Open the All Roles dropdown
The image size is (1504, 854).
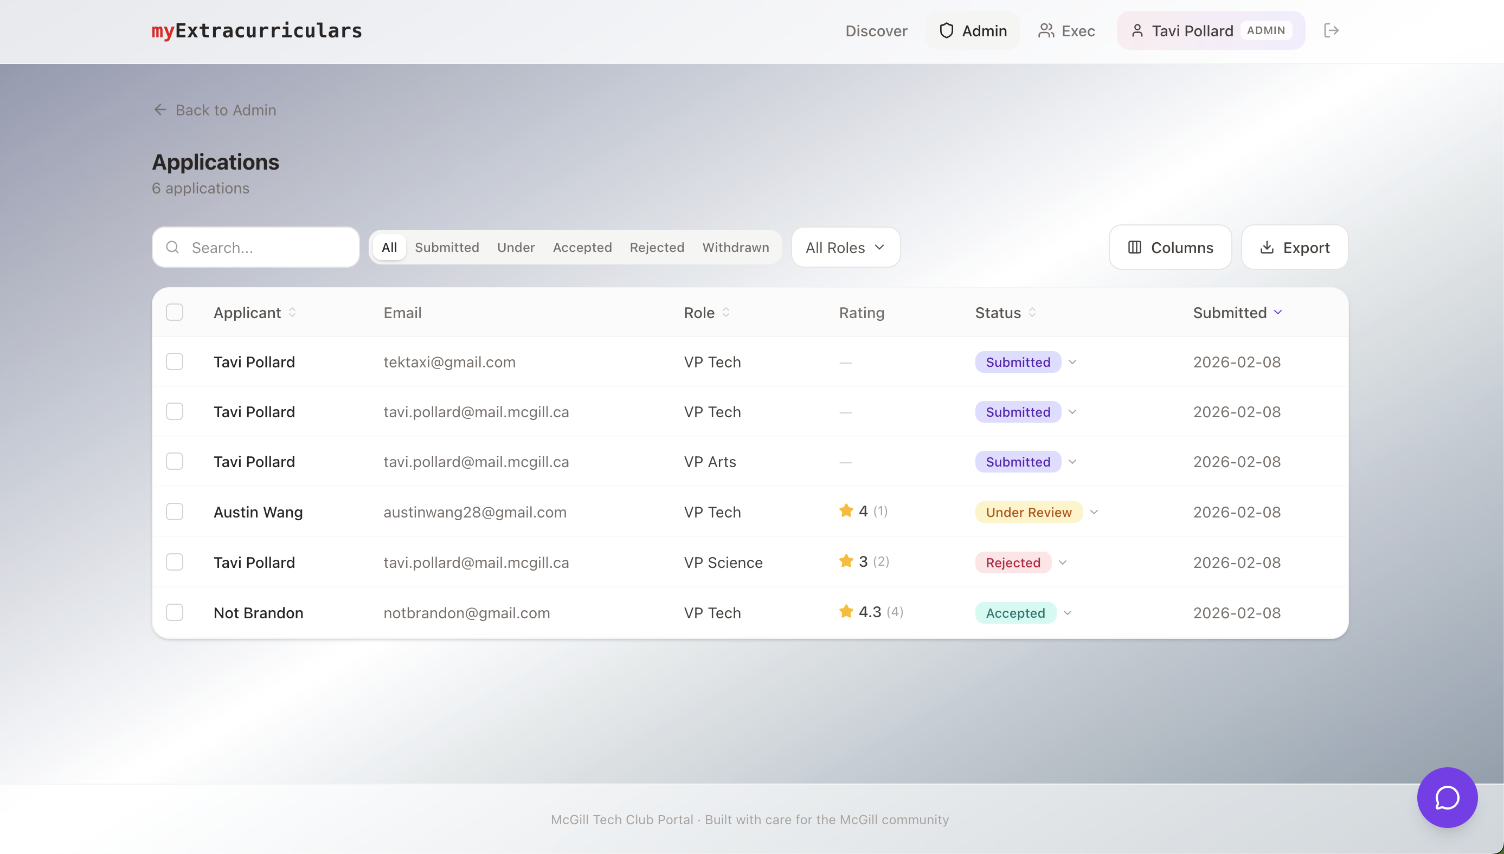point(845,248)
